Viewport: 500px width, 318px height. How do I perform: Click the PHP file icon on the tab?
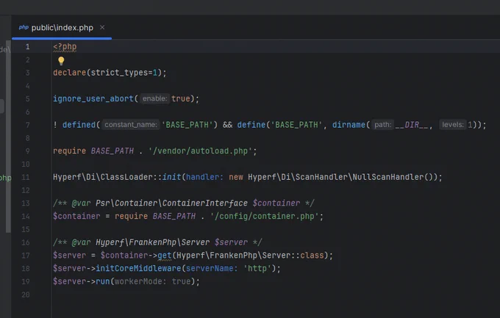pyautogui.click(x=24, y=27)
